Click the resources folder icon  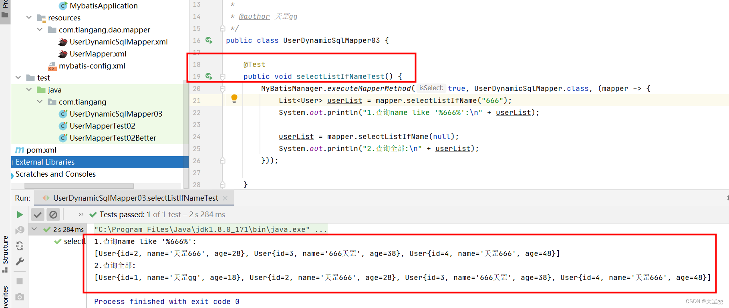(x=41, y=18)
